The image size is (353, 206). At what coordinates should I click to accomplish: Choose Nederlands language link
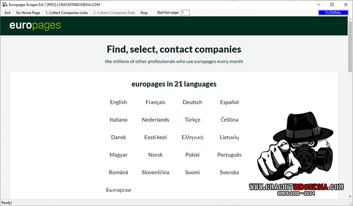click(155, 120)
